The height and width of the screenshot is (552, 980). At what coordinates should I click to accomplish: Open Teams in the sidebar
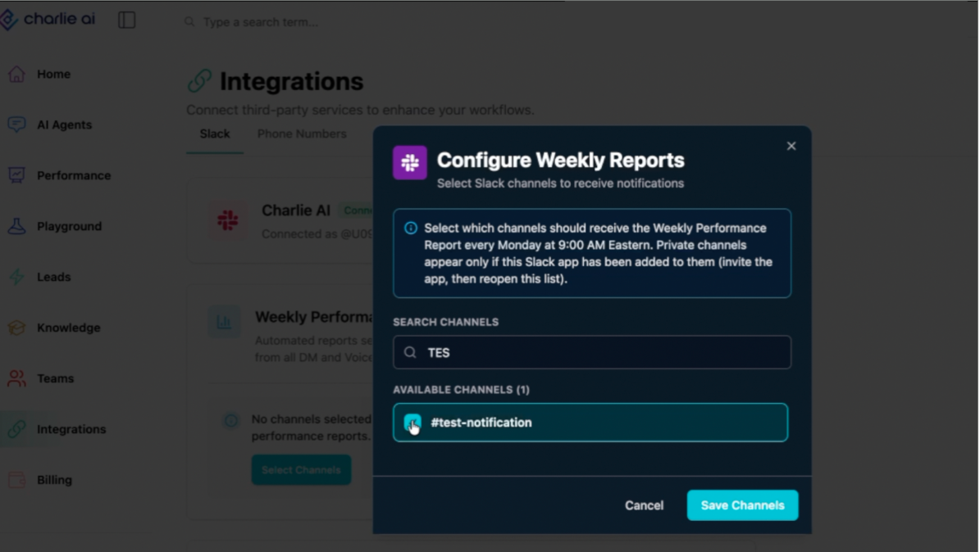(x=55, y=378)
